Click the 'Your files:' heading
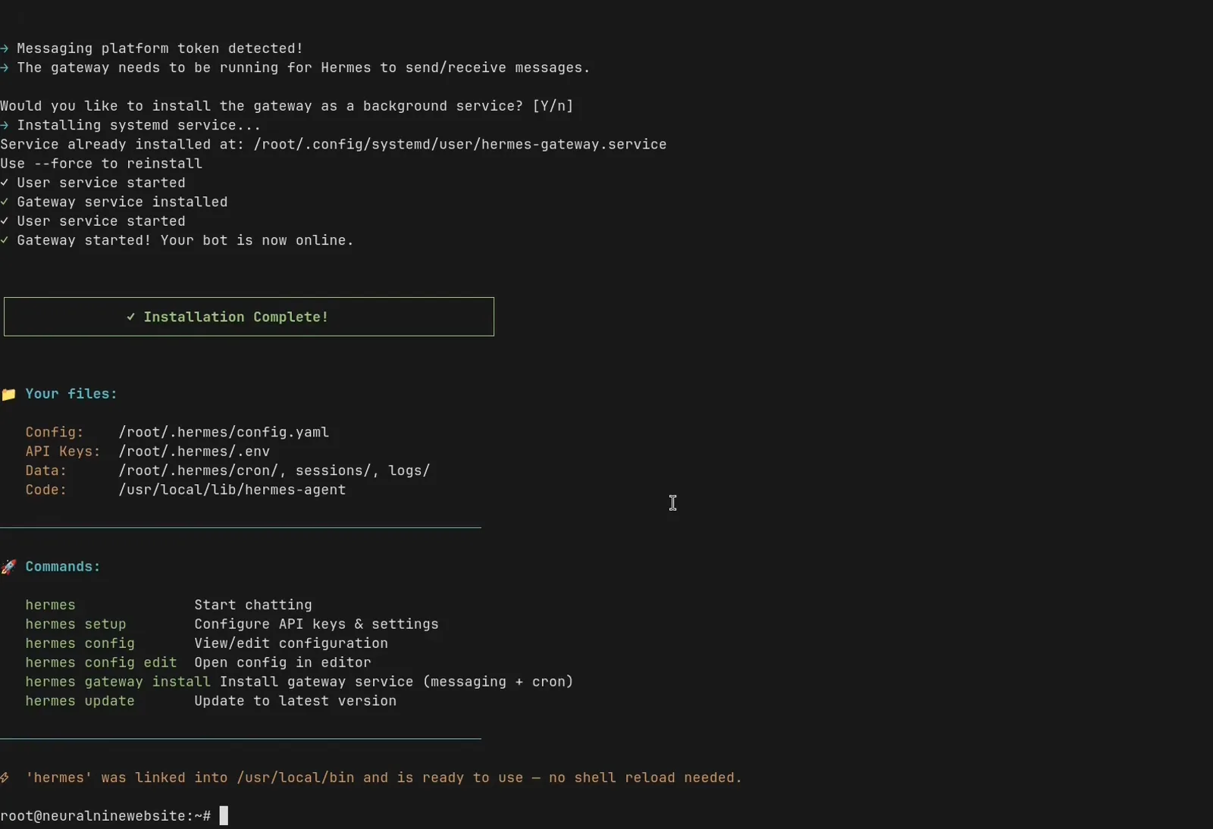Viewport: 1213px width, 829px height. point(71,394)
